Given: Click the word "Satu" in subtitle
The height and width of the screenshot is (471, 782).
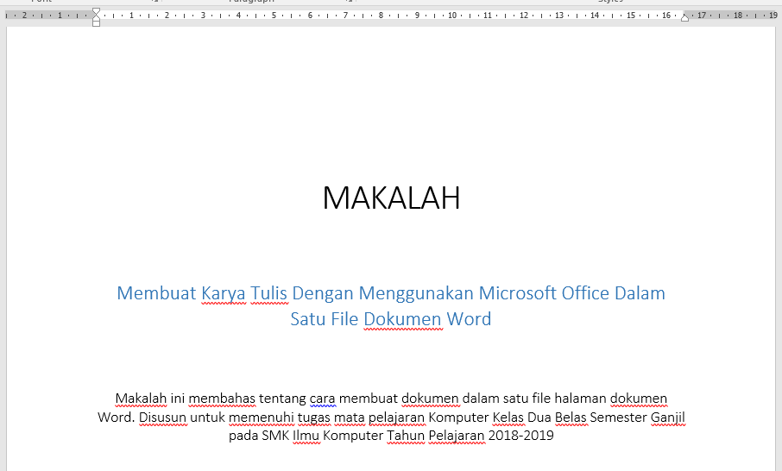Looking at the screenshot, I should click(x=308, y=319).
